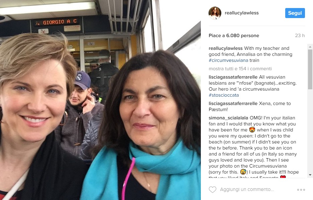Click the 23 h timestamp

[x=300, y=36]
